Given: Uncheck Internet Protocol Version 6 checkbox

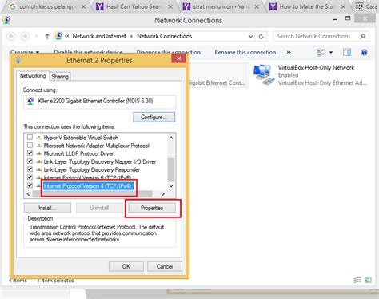Looking at the screenshot, I should click(x=30, y=177).
